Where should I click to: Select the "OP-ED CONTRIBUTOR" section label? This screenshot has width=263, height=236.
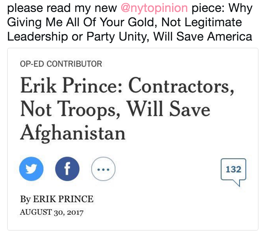tap(61, 64)
